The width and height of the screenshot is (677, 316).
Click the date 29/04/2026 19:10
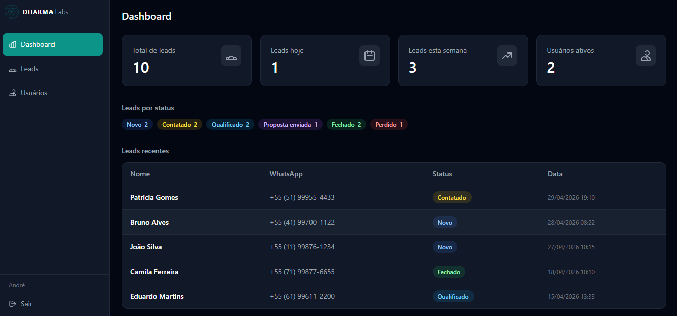571,197
